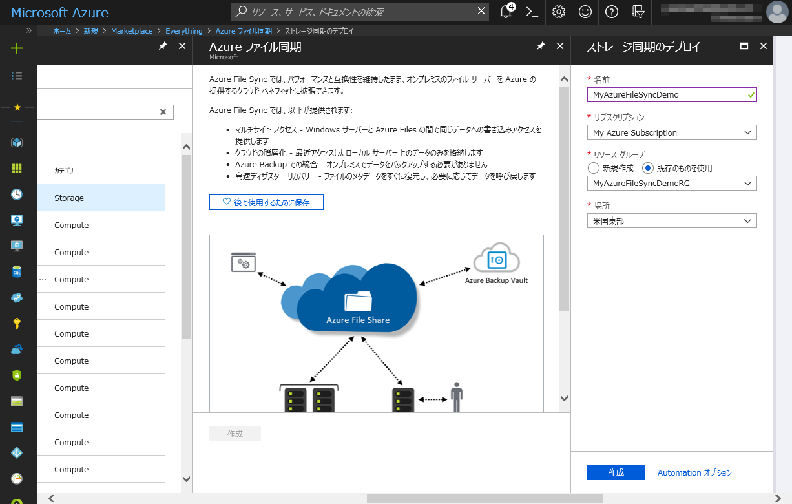This screenshot has height=504, width=792.
Task: Open the 場所 location dropdown
Action: point(671,220)
